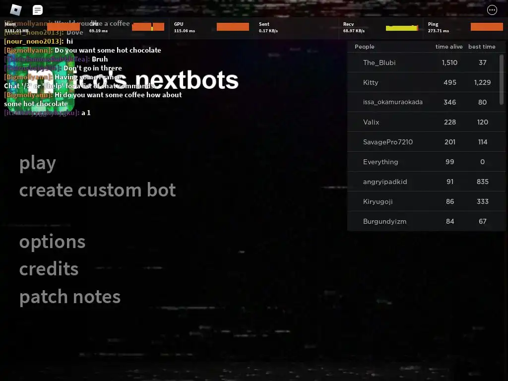The height and width of the screenshot is (381, 508).
Task: Select player Valix in leaderboard
Action: (x=426, y=122)
